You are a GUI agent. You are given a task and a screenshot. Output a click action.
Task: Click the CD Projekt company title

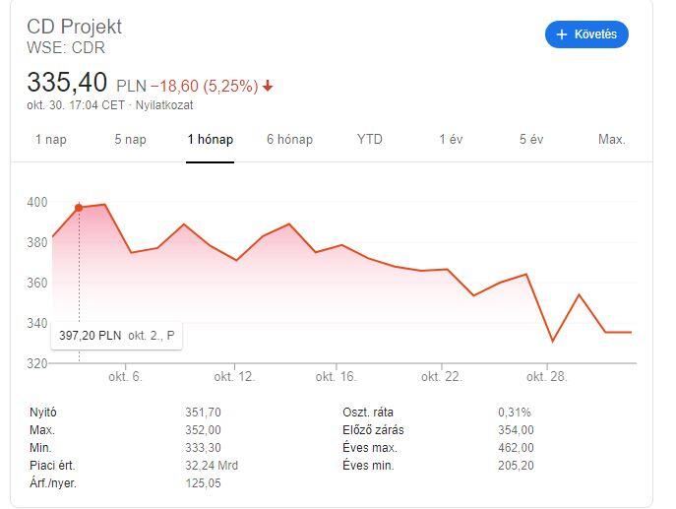point(75,27)
